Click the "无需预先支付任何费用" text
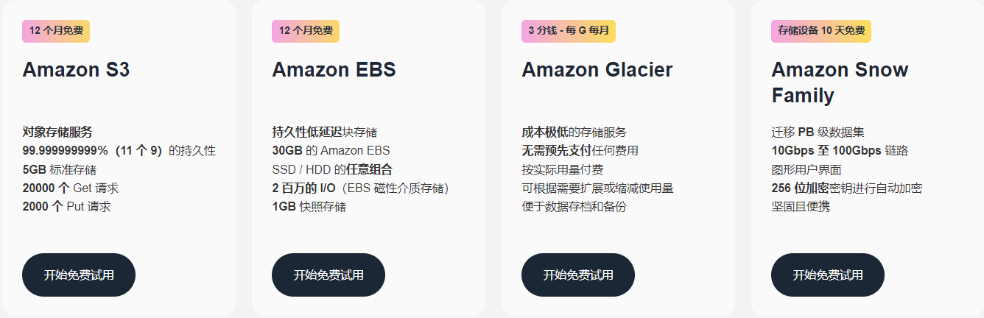The width and height of the screenshot is (984, 318). (580, 151)
